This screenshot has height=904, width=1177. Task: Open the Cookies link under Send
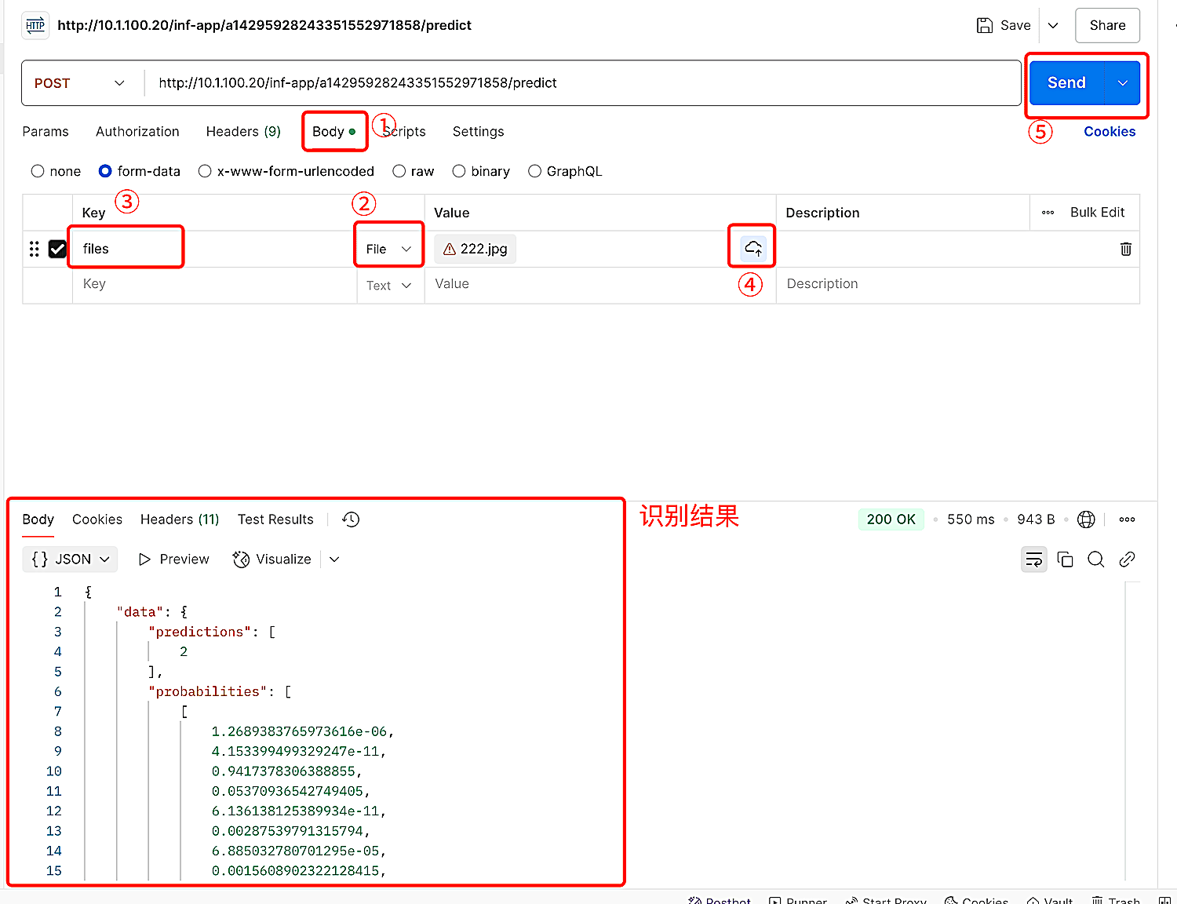click(x=1110, y=132)
